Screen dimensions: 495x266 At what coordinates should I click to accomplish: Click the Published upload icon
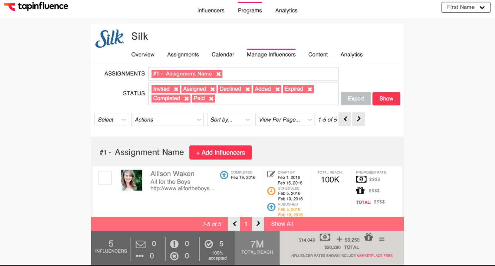[x=271, y=207]
